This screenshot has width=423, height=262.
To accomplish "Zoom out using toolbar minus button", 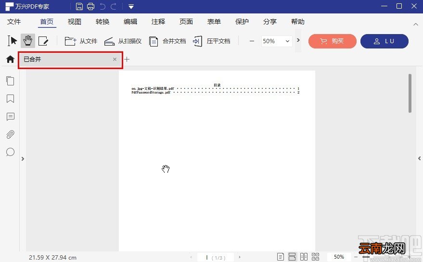I will (x=252, y=41).
